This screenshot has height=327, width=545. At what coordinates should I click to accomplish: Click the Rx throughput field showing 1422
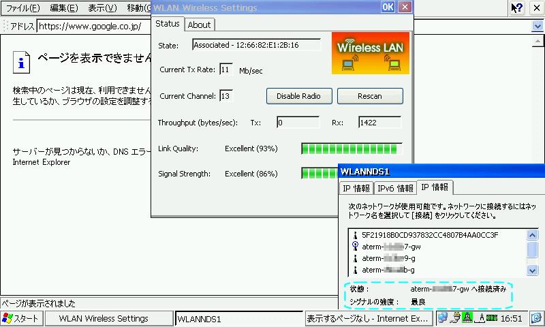coord(380,123)
